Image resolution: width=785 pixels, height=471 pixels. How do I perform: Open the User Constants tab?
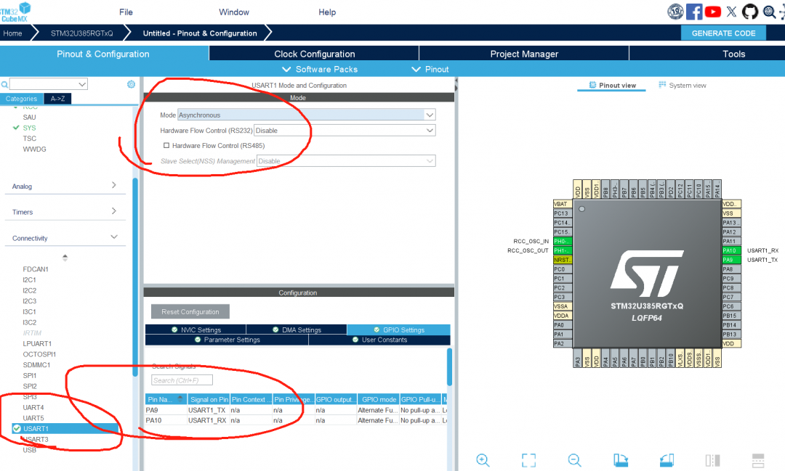pyautogui.click(x=379, y=340)
